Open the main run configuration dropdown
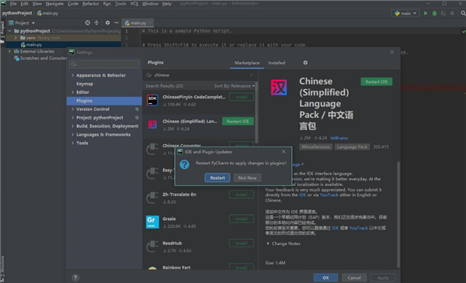The height and width of the screenshot is (283, 466). tap(405, 13)
